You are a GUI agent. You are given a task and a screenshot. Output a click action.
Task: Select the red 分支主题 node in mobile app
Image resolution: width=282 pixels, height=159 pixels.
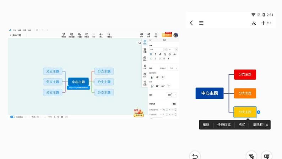245,74
